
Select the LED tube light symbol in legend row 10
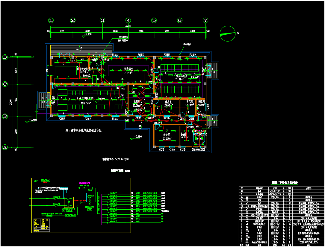coord(247,215)
